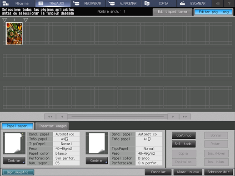235x176 pixels.
Task: Click Impr. muestra sample print button
Action: (x=18, y=172)
